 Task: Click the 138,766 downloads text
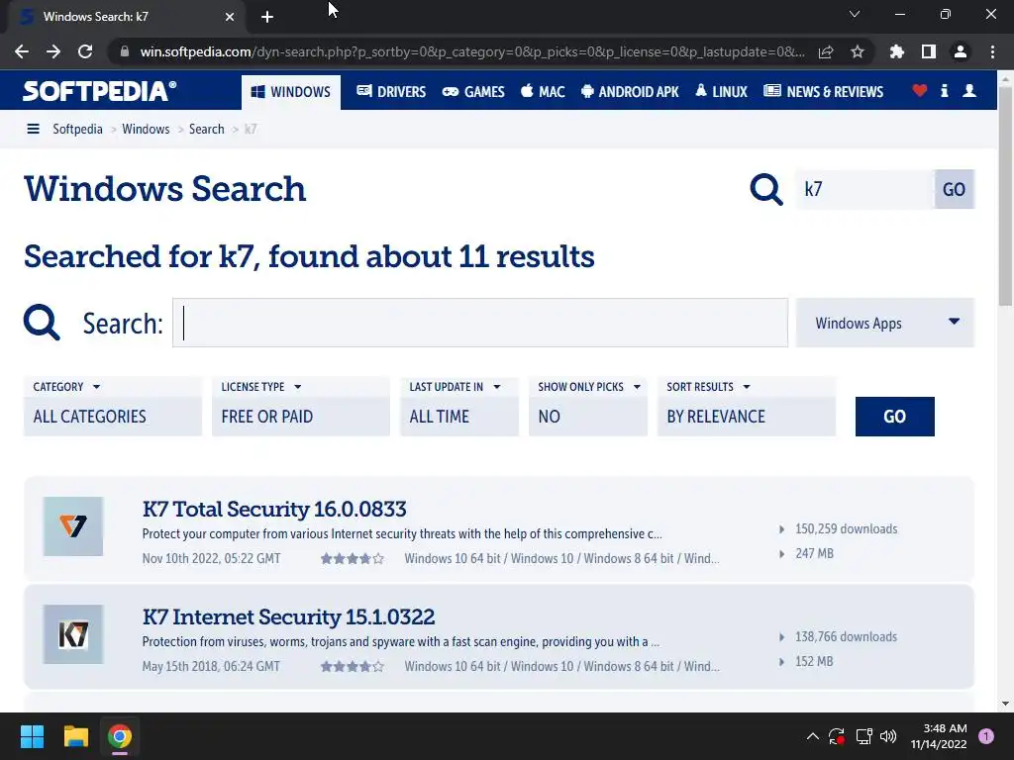(x=846, y=636)
